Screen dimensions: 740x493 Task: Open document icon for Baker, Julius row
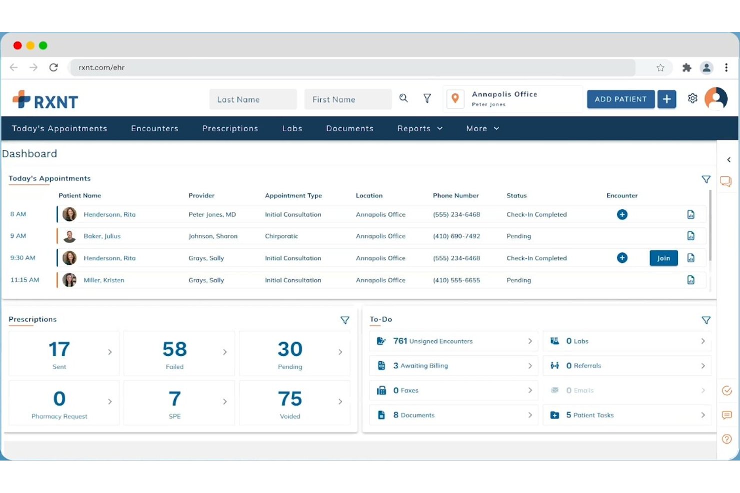click(x=690, y=236)
